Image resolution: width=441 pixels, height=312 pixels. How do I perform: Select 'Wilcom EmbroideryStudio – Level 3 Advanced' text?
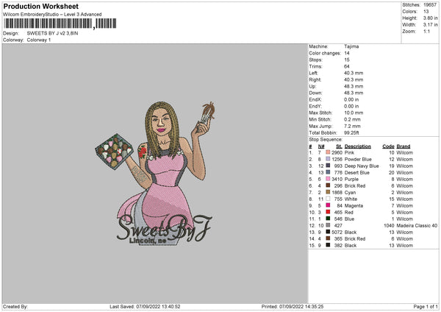pyautogui.click(x=52, y=15)
